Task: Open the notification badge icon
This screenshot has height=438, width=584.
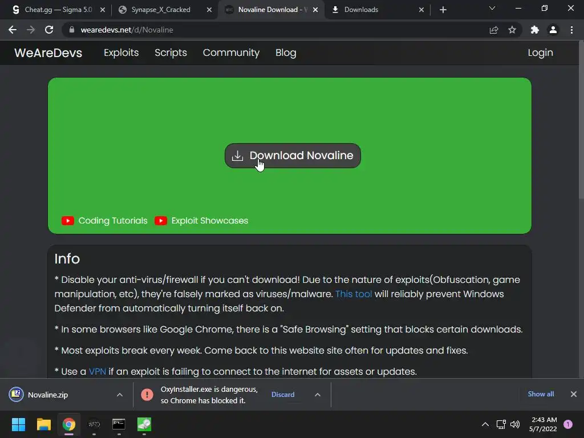Action: tap(568, 424)
